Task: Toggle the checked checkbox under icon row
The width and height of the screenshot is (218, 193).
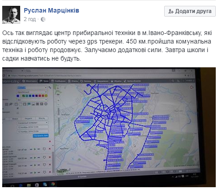Action: click(17, 108)
